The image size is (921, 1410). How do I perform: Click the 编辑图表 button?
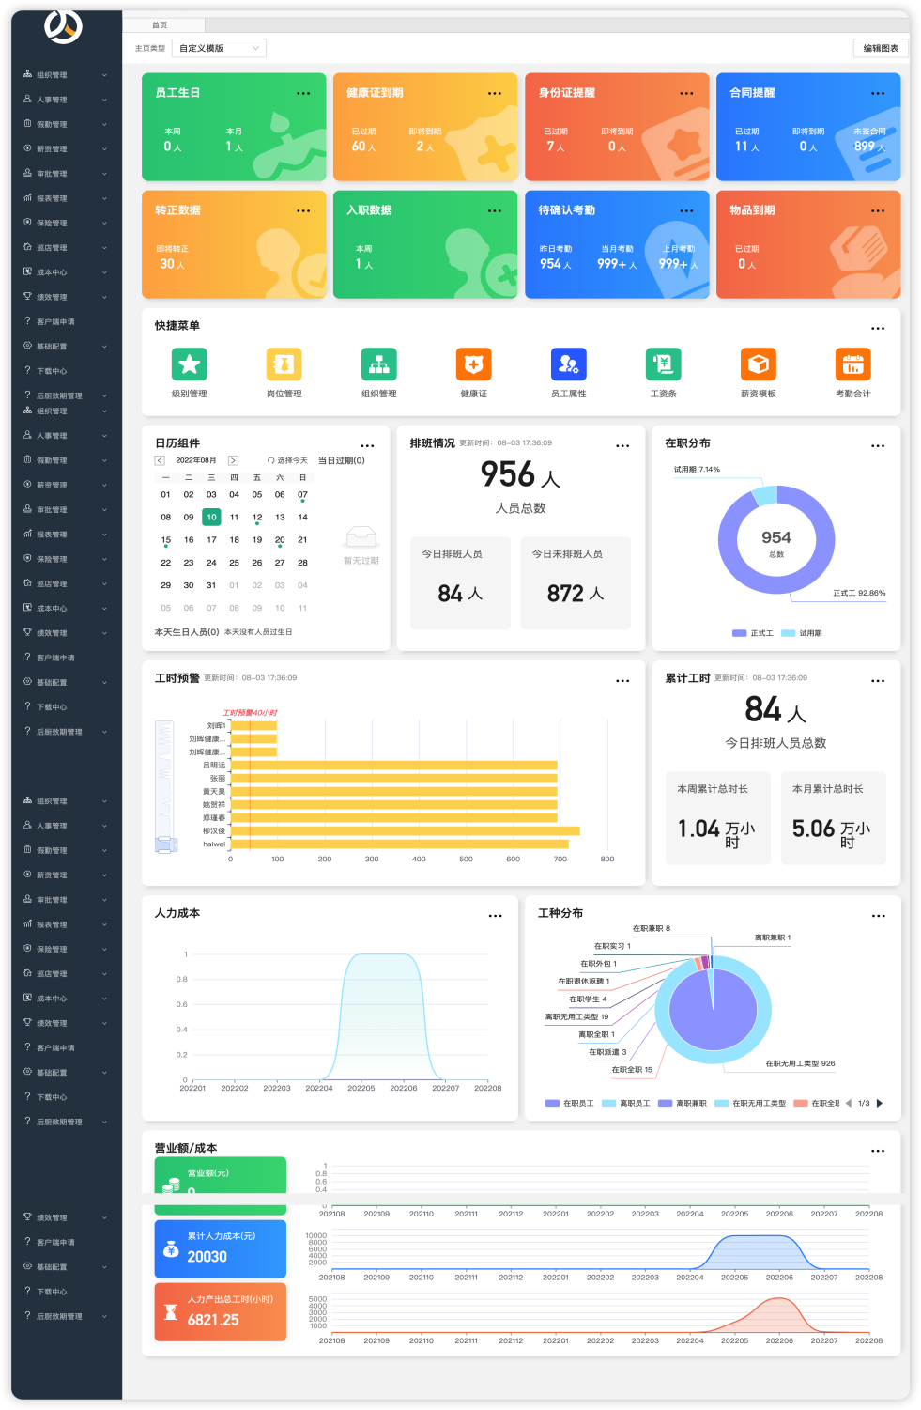pyautogui.click(x=880, y=48)
